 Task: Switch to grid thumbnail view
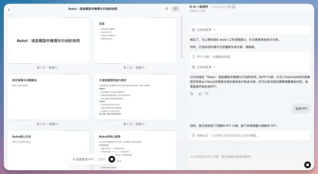tap(175, 9)
